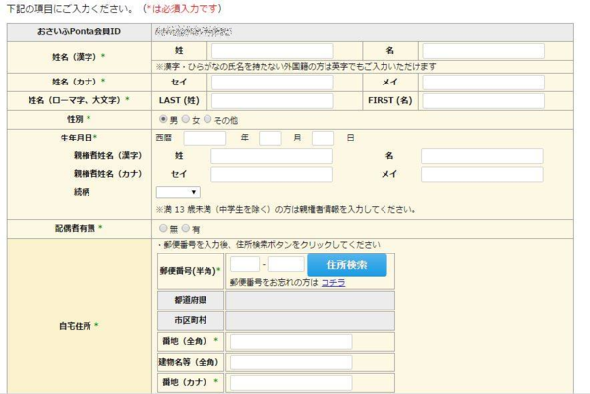Click the 満13歳未満 guardian note text
The height and width of the screenshot is (394, 590).
pos(286,210)
